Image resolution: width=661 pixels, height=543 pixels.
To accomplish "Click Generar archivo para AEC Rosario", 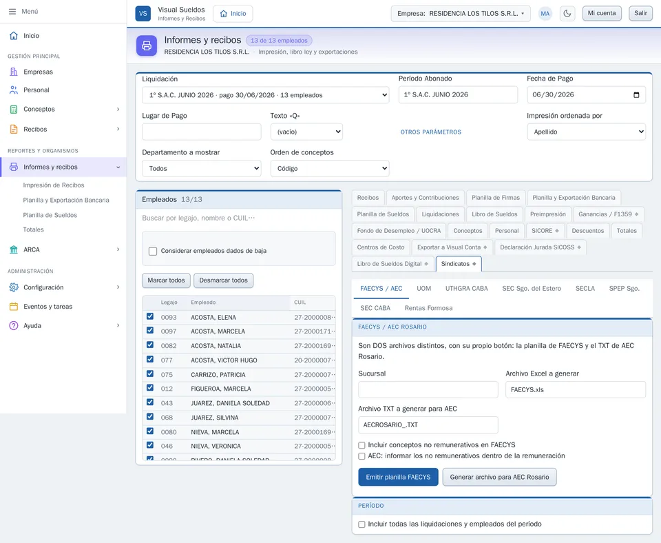I will [500, 477].
